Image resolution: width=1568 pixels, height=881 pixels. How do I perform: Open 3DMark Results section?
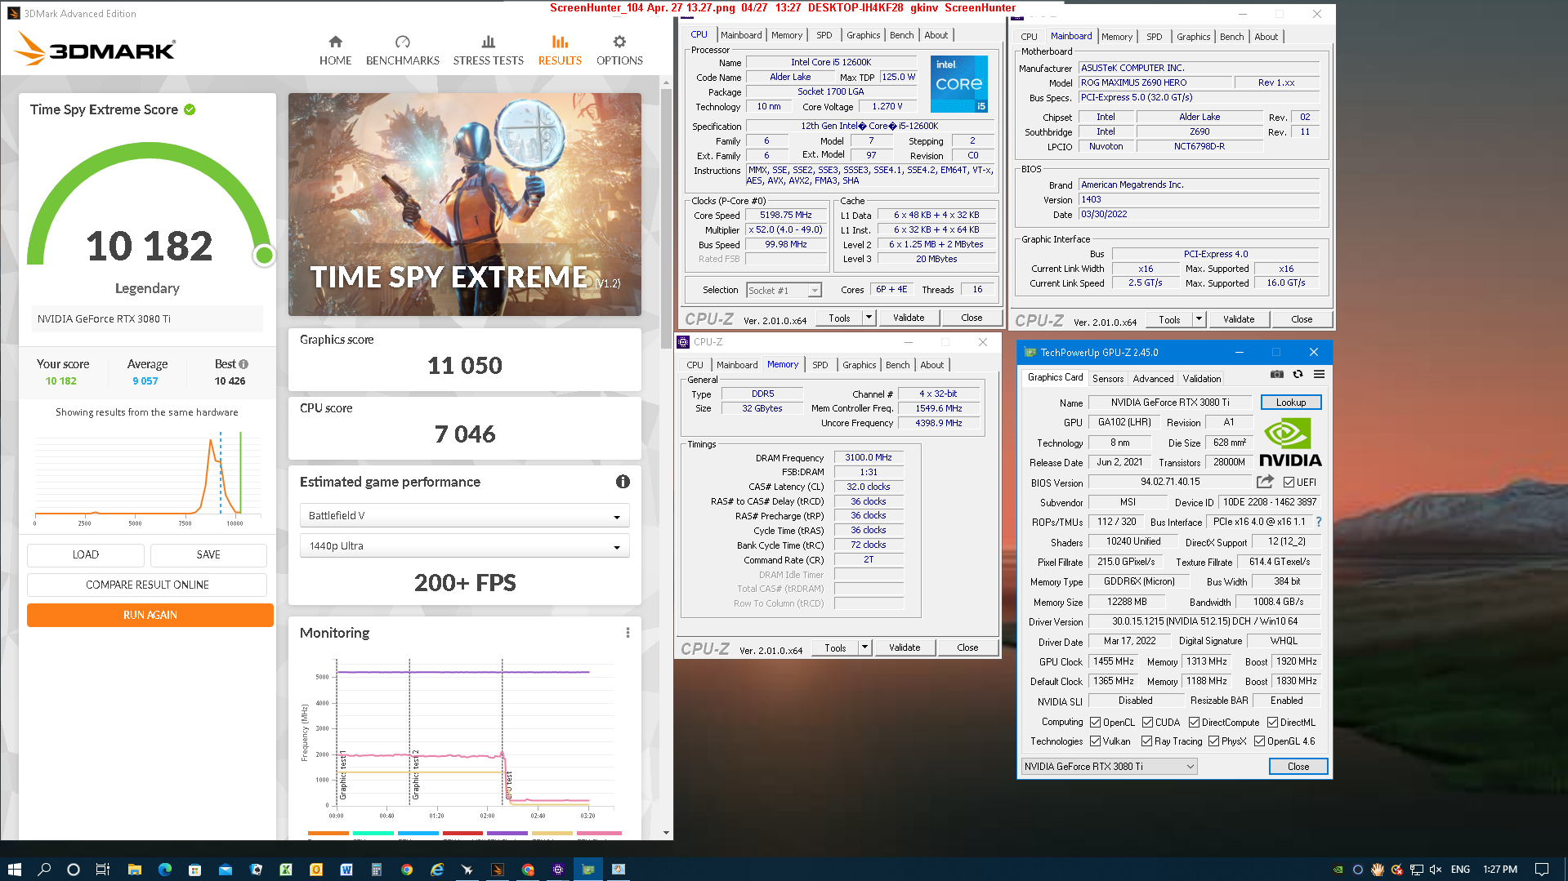tap(560, 50)
